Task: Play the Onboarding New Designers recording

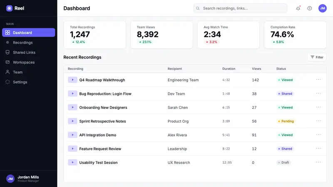Action: (x=72, y=107)
